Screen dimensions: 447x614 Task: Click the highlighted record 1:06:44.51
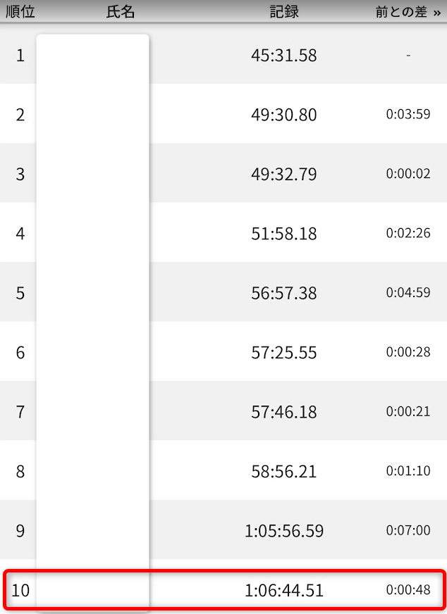(x=284, y=590)
